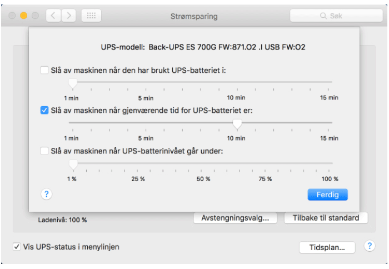The width and height of the screenshot is (389, 269).
Task: Click the search magnifier icon
Action: tap(323, 16)
